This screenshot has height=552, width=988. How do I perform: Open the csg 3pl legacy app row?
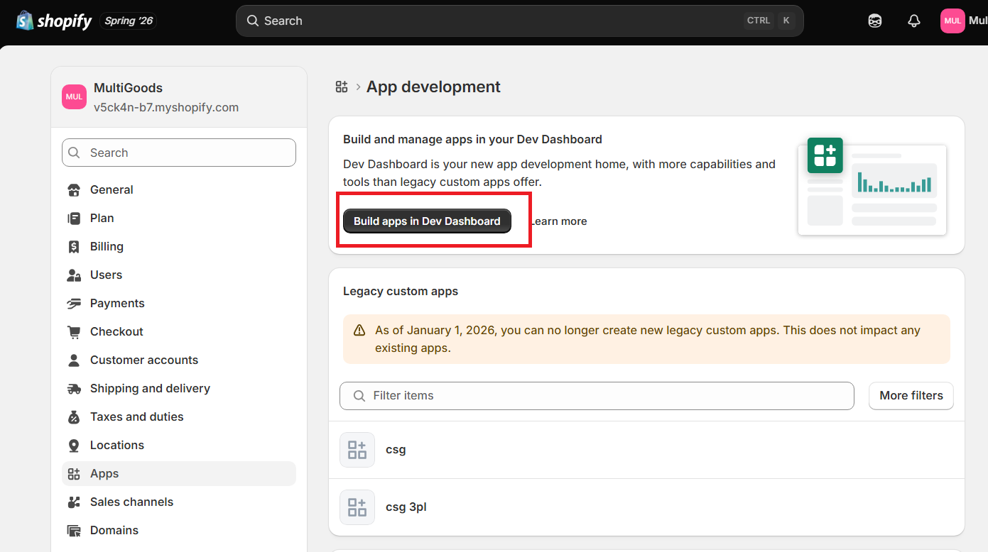646,507
